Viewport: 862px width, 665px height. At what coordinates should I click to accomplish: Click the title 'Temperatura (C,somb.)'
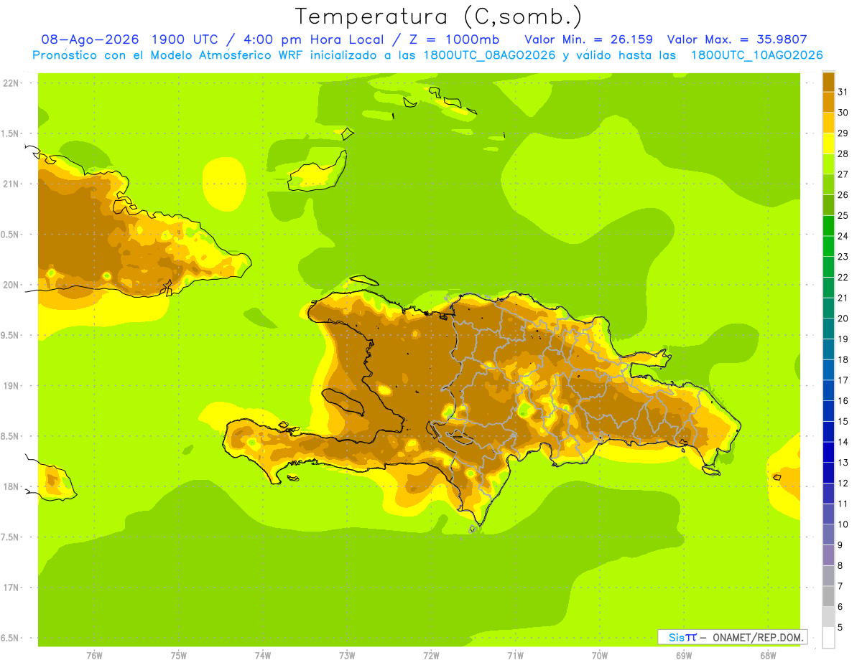pyautogui.click(x=438, y=16)
